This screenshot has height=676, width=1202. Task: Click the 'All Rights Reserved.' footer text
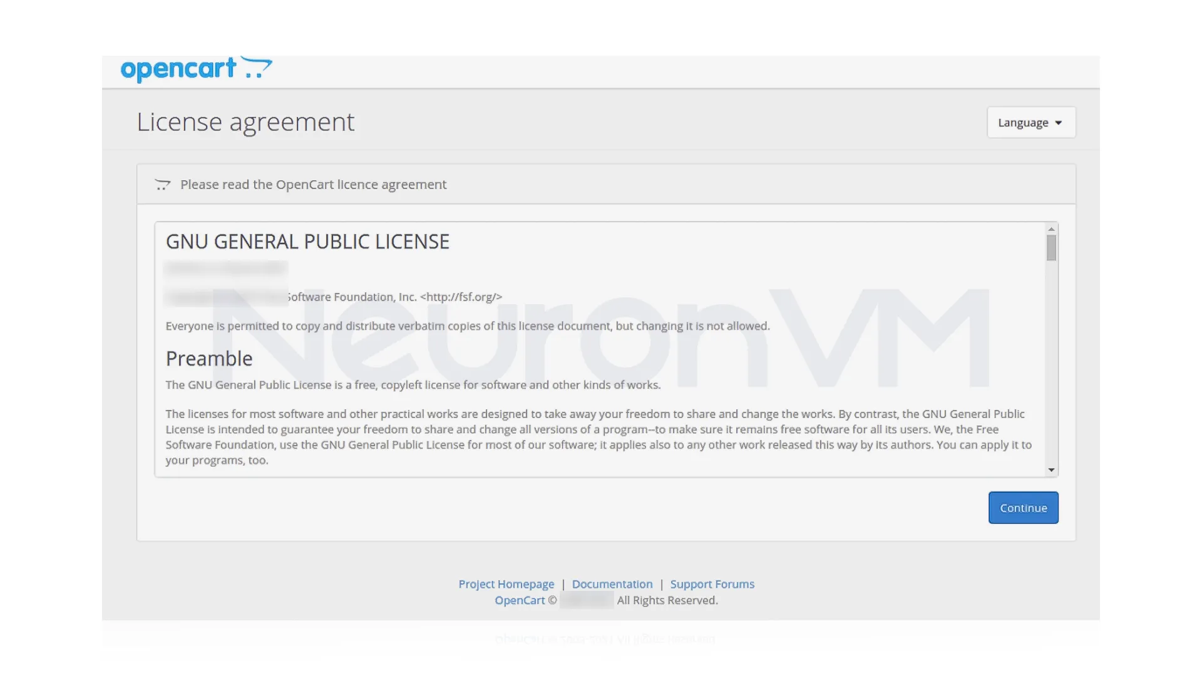tap(667, 600)
